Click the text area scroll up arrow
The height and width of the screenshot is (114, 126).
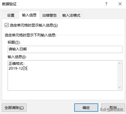tap(120, 64)
